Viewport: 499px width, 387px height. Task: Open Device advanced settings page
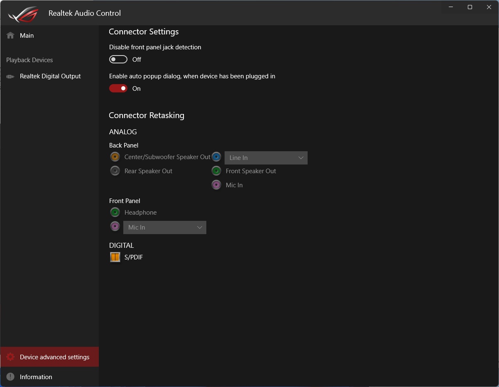[x=49, y=357]
